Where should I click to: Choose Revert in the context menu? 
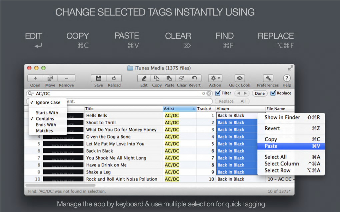[x=291, y=128]
